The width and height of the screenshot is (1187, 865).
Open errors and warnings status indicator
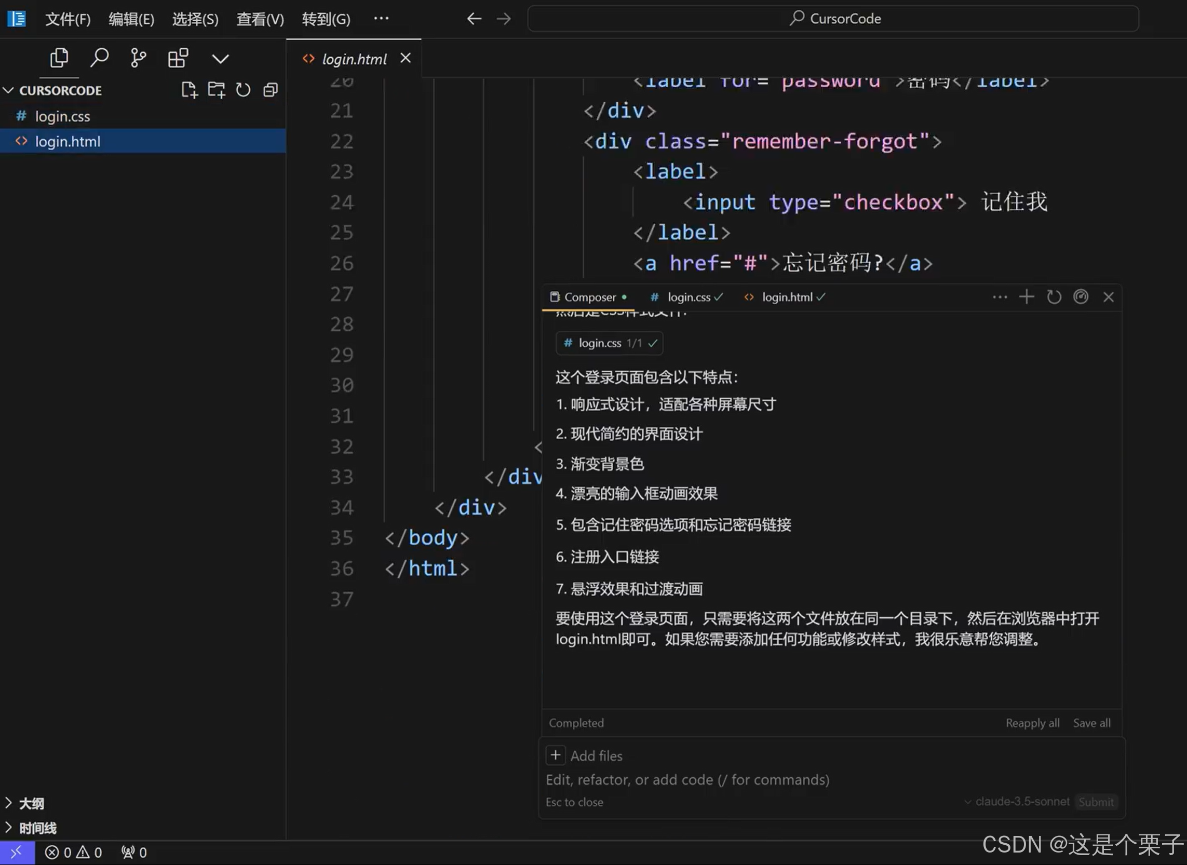click(x=73, y=853)
